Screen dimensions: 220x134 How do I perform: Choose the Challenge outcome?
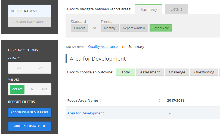177,72
